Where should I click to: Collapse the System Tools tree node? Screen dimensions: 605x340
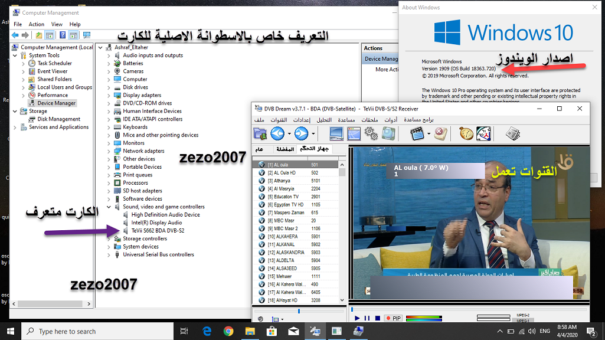pyautogui.click(x=15, y=55)
